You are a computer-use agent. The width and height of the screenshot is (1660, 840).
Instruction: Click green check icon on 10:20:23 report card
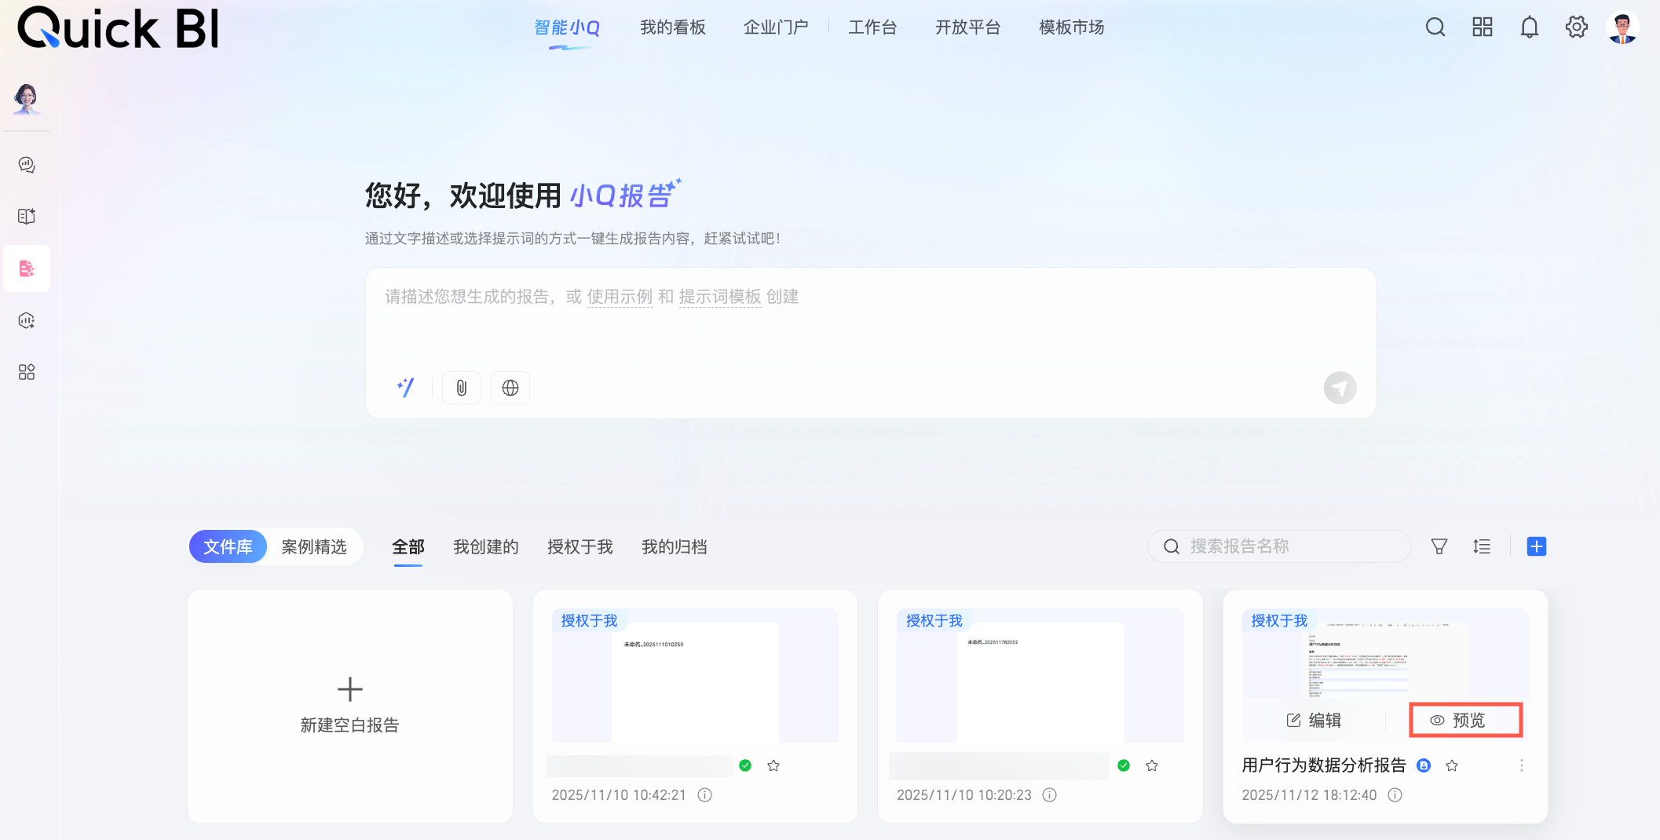tap(1124, 765)
